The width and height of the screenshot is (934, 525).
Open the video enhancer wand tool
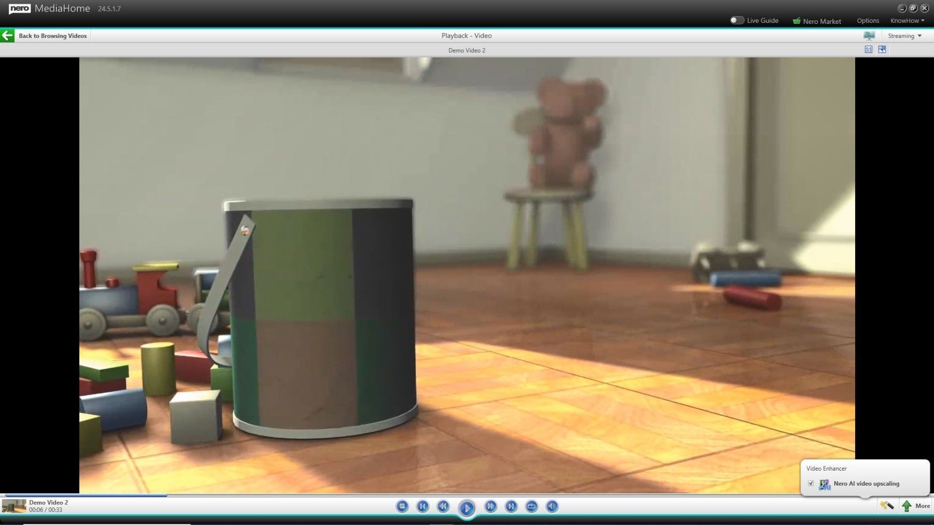coord(887,505)
